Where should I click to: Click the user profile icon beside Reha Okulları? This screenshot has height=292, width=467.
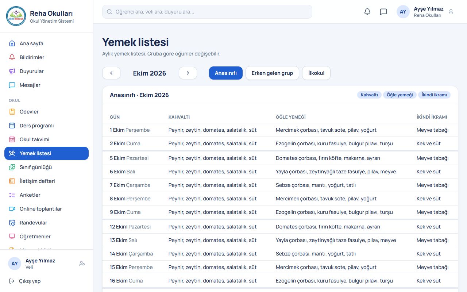[x=451, y=12]
